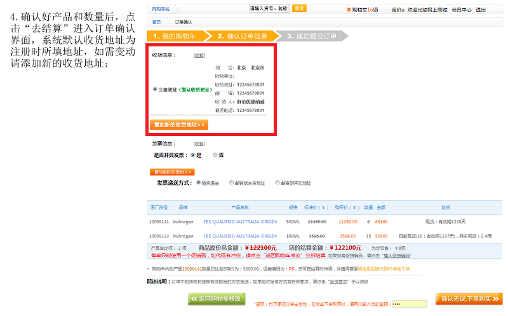Screen dimensions: 508x316
Task: Open first FBS QUALIFIED AUSTRALIA ORIGIN product link
Action: [x=240, y=222]
